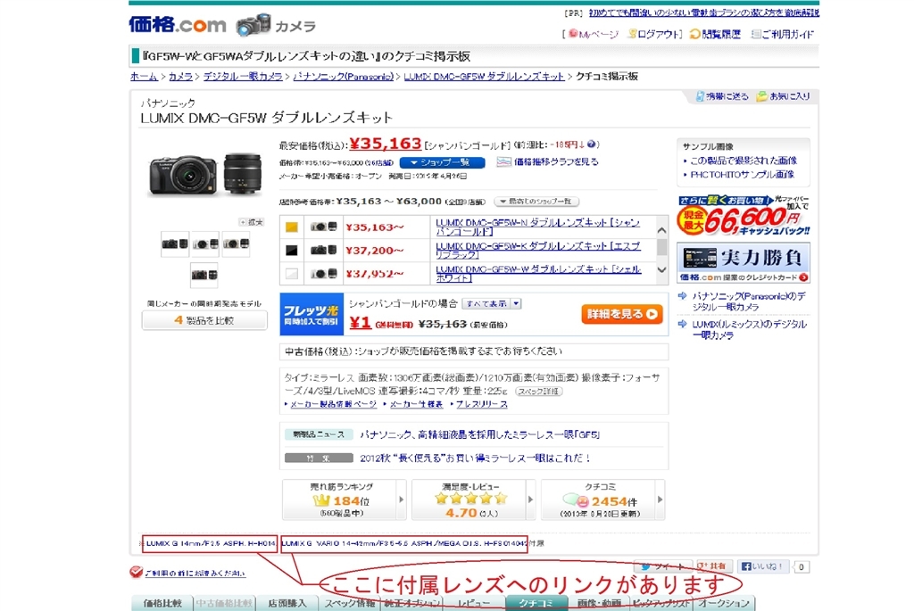Click the ログアウト link
Viewport: 914px width, 611px height.
[x=655, y=35]
